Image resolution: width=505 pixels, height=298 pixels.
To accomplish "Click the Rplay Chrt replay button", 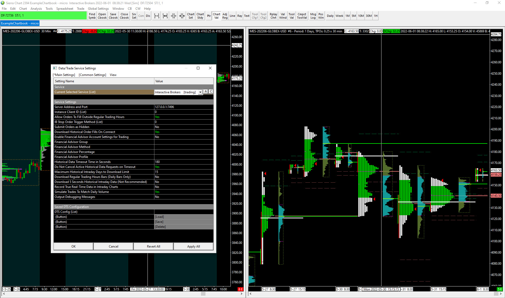I will [273, 16].
